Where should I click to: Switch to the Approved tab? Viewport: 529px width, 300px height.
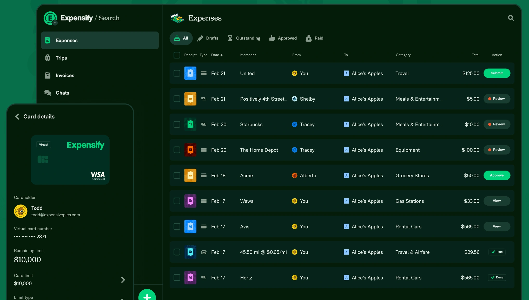coord(283,38)
